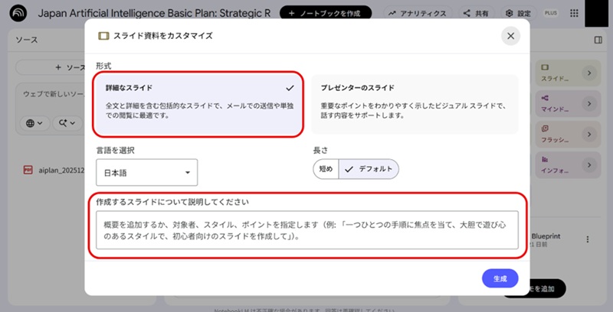
Task: Toggle the Studio side panel icon
Action: click(x=598, y=40)
